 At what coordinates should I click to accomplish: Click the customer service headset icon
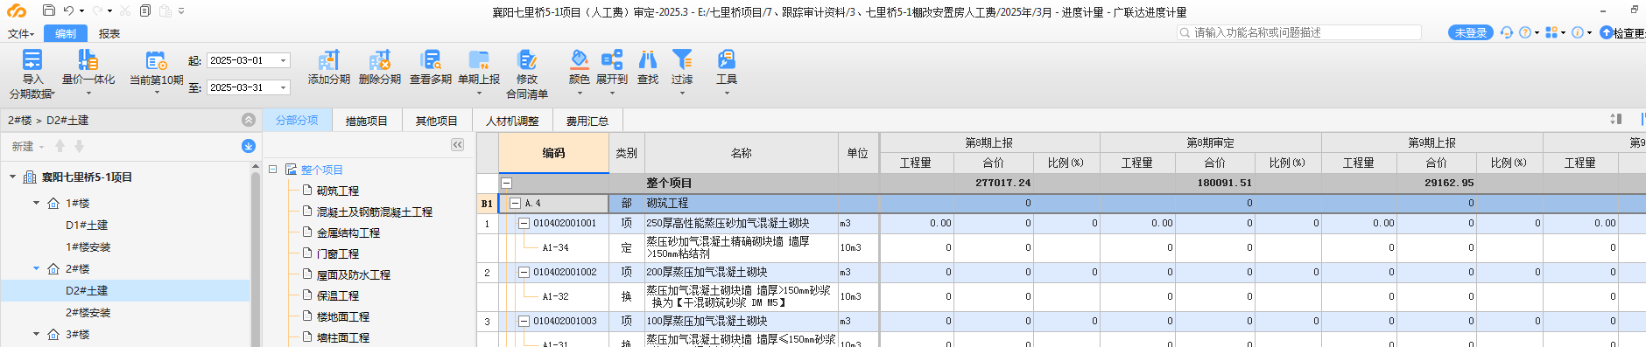pyautogui.click(x=1506, y=32)
